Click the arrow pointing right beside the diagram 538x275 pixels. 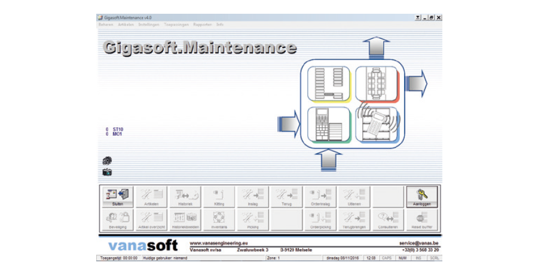pos(417,84)
